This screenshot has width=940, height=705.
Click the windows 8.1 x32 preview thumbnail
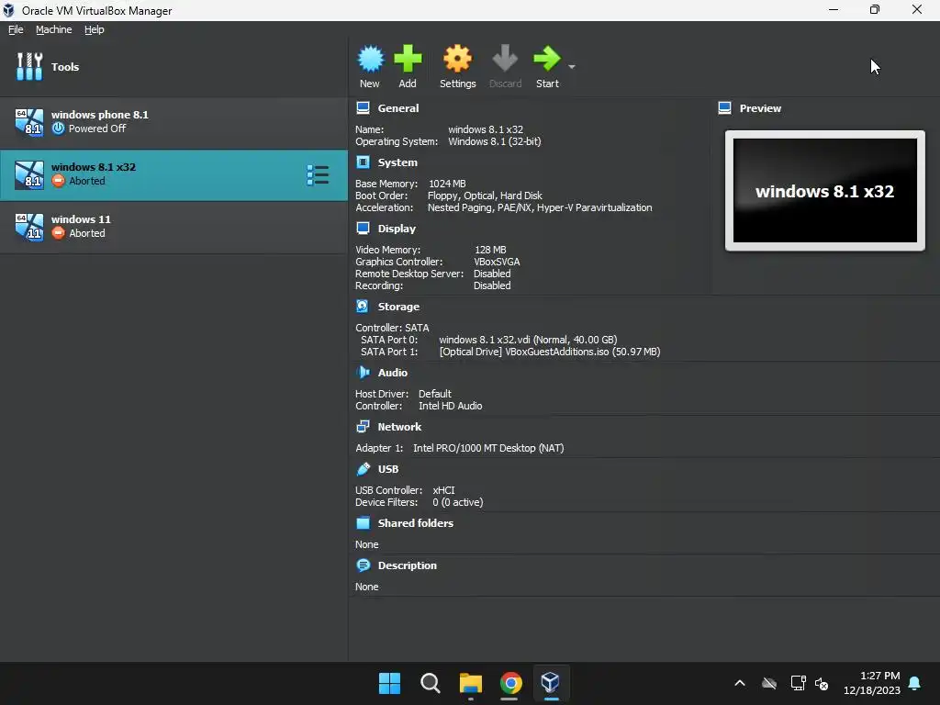tap(825, 191)
